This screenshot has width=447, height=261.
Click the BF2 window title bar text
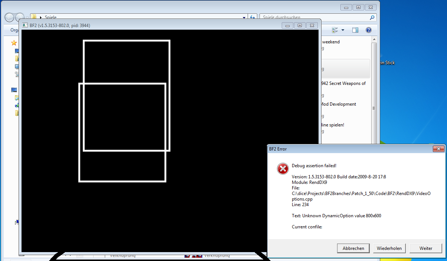[x=60, y=26]
